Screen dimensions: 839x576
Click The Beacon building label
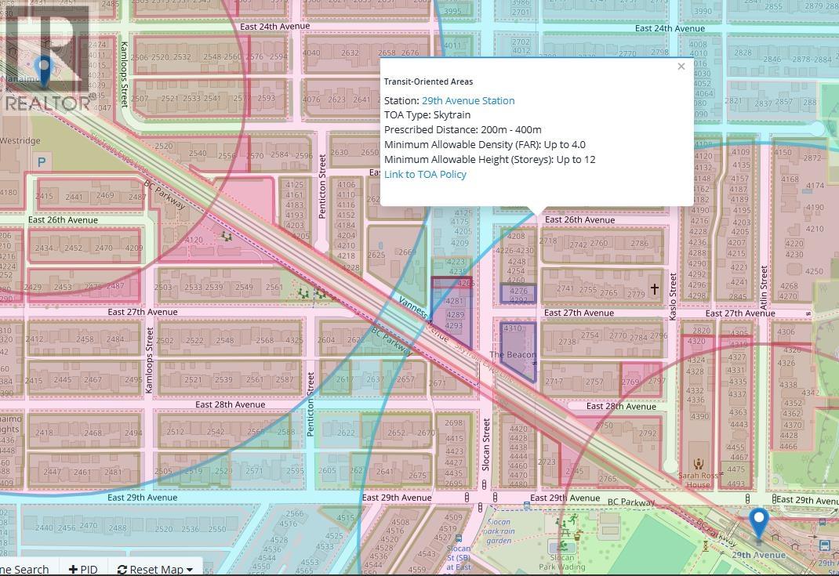coord(512,354)
